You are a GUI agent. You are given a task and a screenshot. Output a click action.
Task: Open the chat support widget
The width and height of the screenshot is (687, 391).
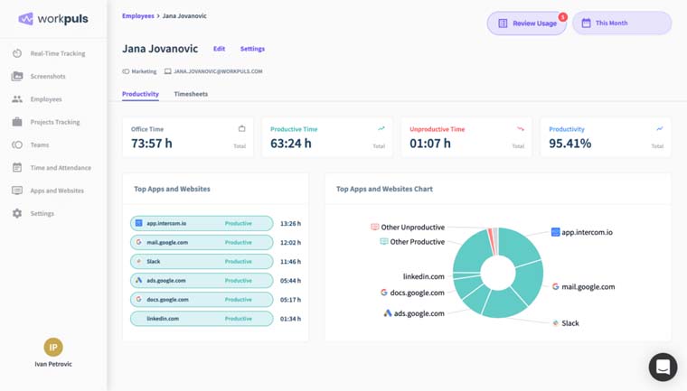(663, 367)
